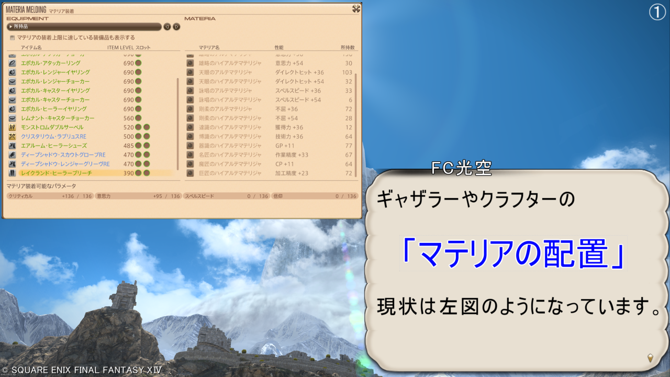Click the materia icon for 剛柔のハイアルテマテリジャ
670x377 pixels.
(x=191, y=118)
